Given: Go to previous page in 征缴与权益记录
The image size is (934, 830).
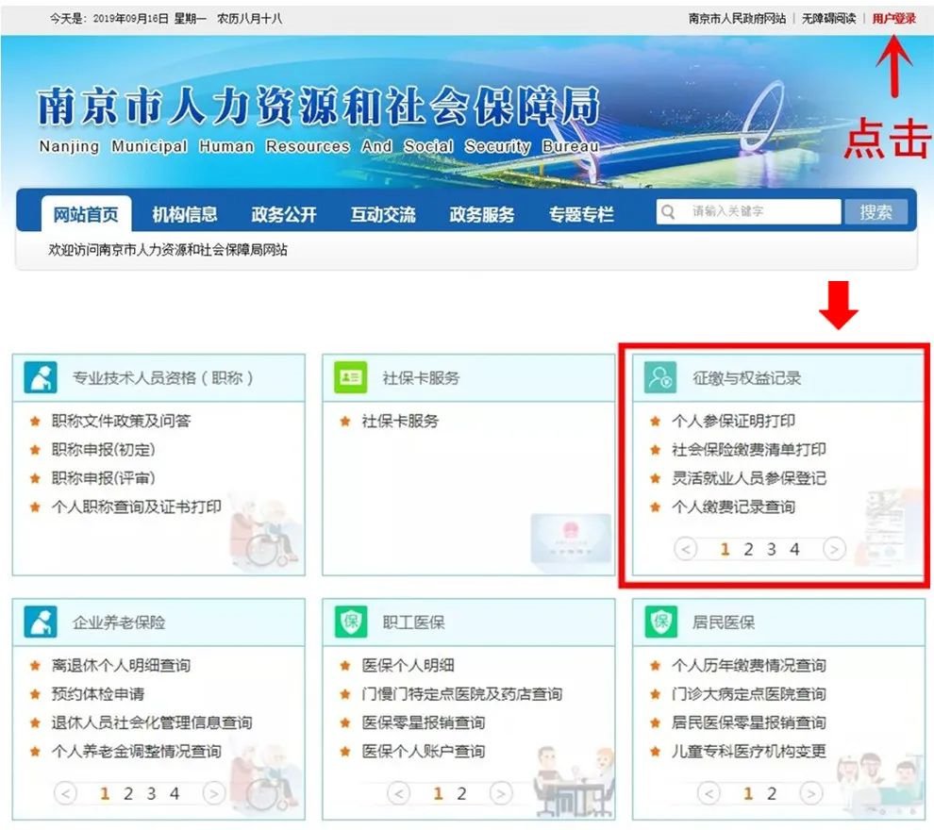Looking at the screenshot, I should pos(685,548).
